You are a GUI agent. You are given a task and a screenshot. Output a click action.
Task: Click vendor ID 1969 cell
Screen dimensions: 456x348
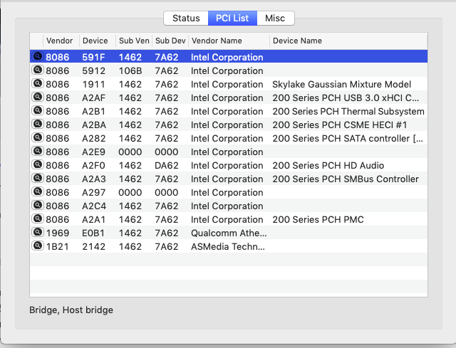(x=58, y=233)
